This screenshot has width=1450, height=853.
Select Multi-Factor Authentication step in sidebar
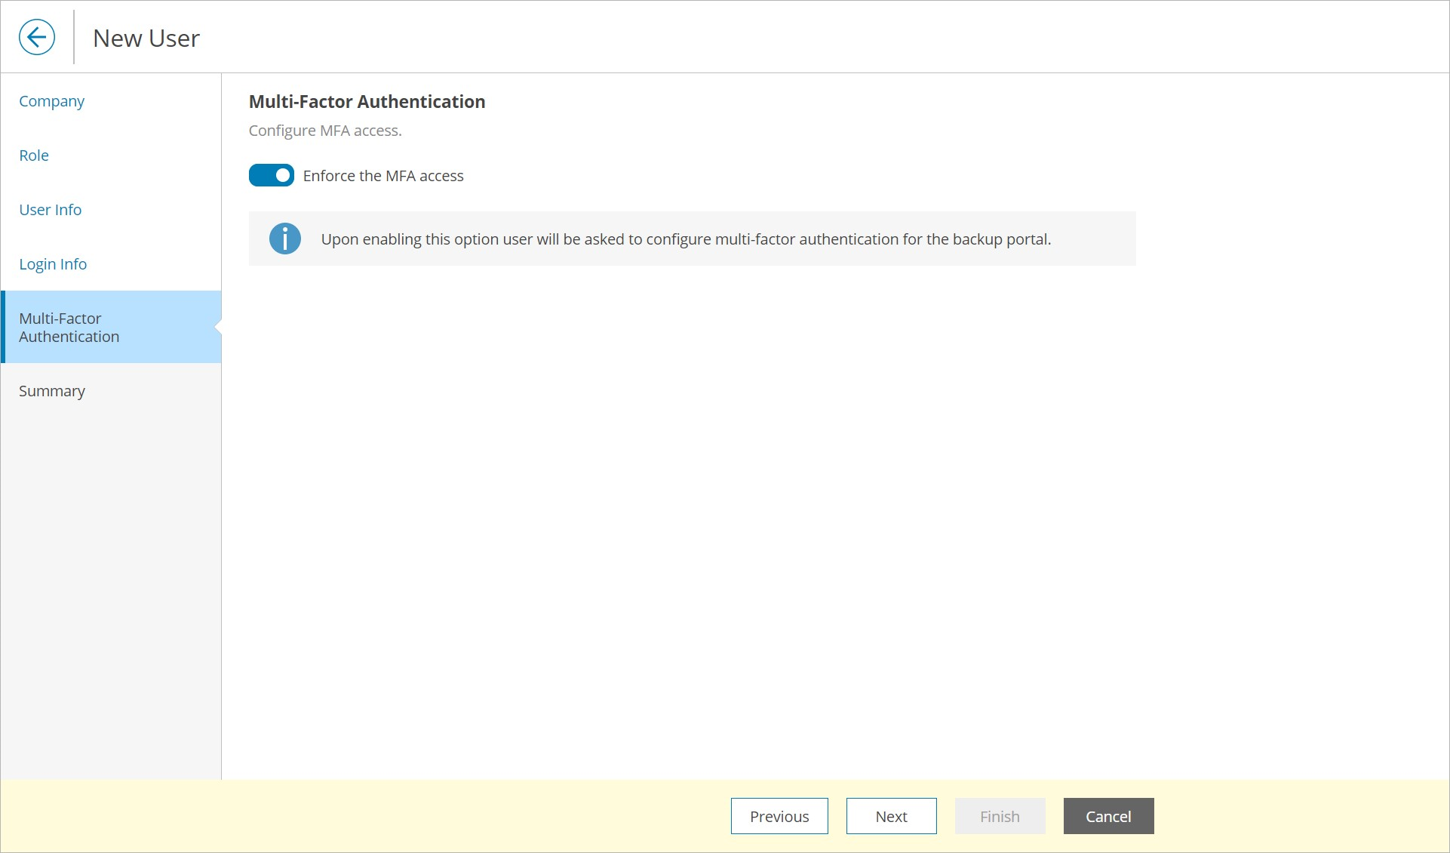point(69,328)
